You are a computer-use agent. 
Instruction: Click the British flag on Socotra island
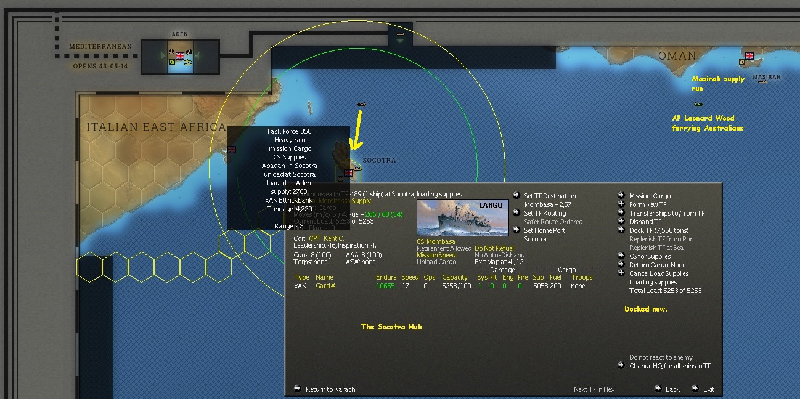tap(348, 173)
